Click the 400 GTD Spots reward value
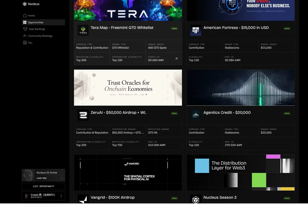The image size is (308, 204). point(157,48)
